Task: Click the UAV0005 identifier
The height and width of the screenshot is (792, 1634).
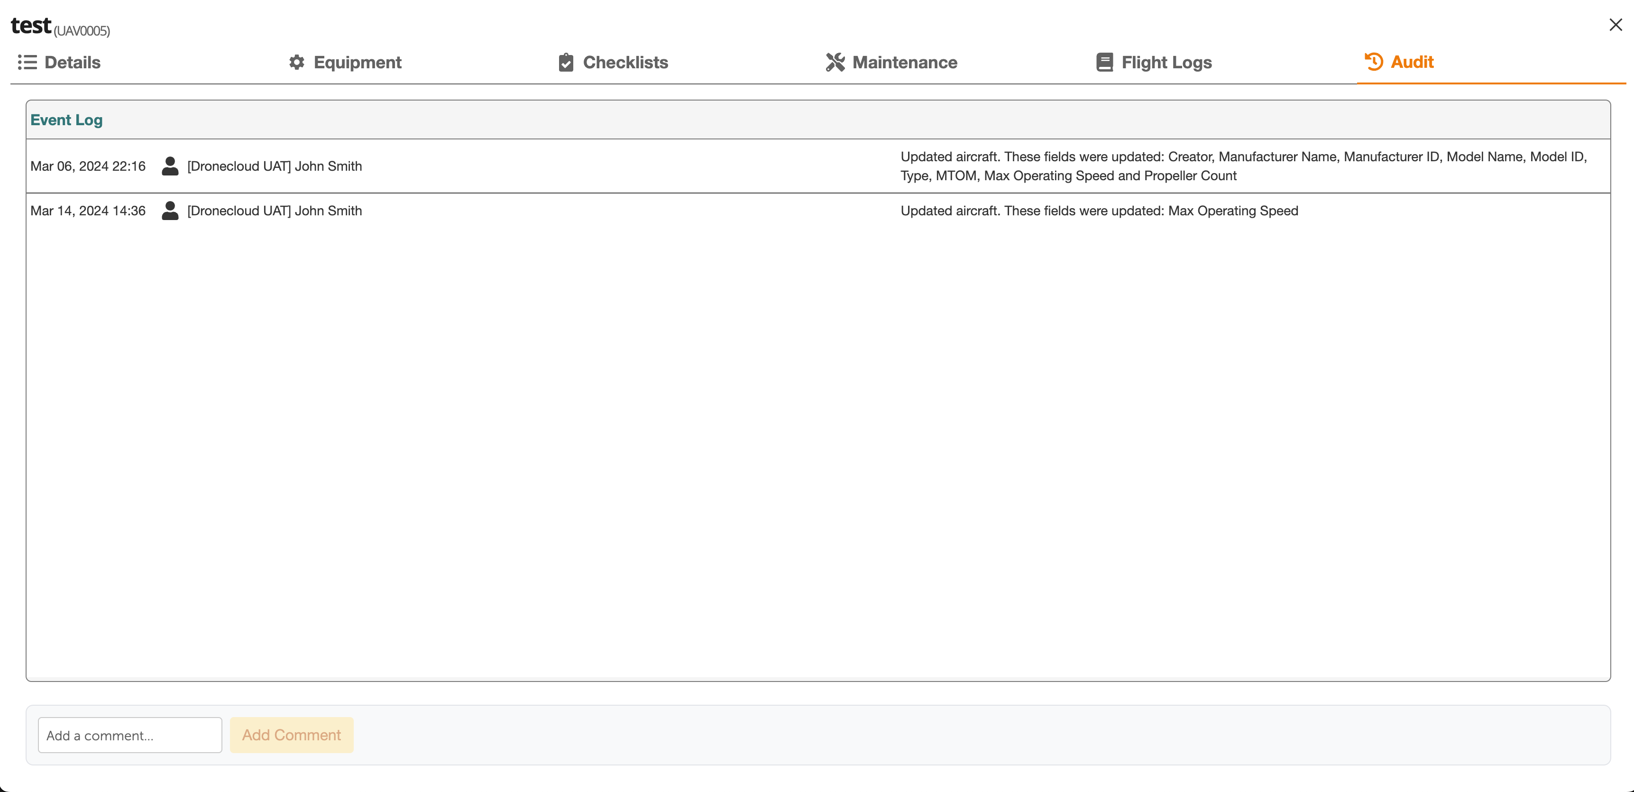Action: (x=82, y=30)
